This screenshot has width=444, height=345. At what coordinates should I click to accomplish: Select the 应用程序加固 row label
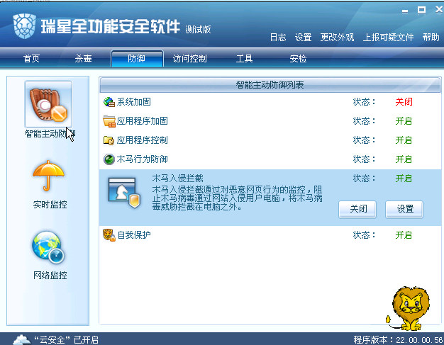point(142,121)
